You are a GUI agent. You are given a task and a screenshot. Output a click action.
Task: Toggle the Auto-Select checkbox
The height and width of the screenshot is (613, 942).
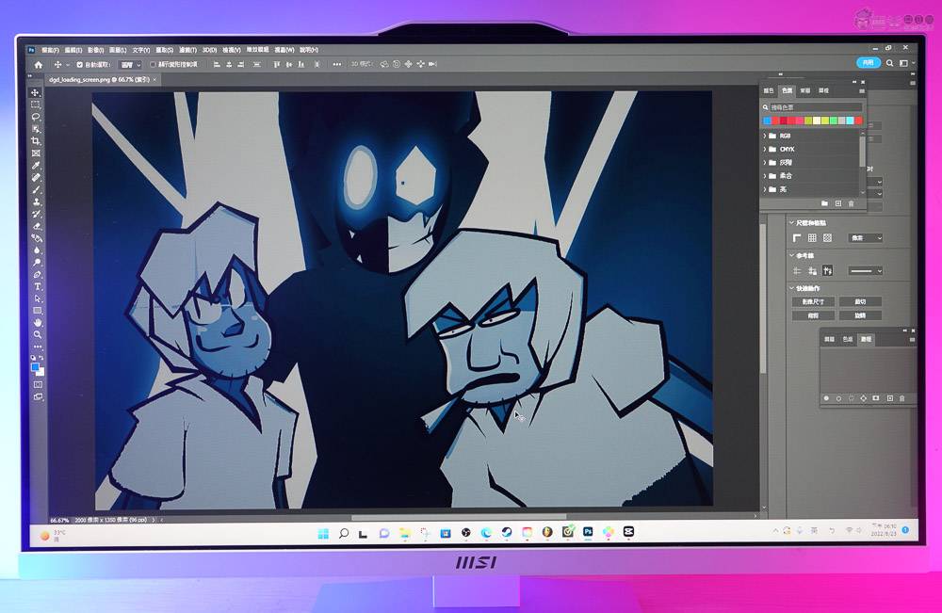point(79,65)
